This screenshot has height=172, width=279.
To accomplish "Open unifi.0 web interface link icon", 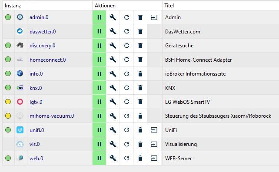I will click(x=154, y=130).
